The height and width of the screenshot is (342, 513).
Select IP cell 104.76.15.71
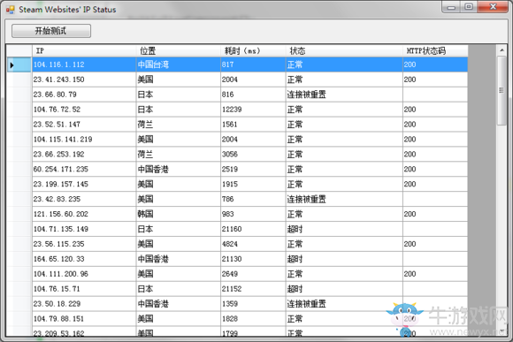pyautogui.click(x=84, y=289)
